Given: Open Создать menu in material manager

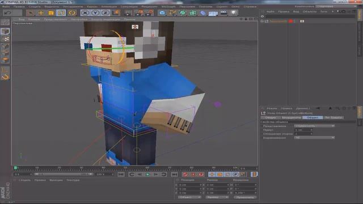Looking at the screenshot, I should pyautogui.click(x=25, y=180).
